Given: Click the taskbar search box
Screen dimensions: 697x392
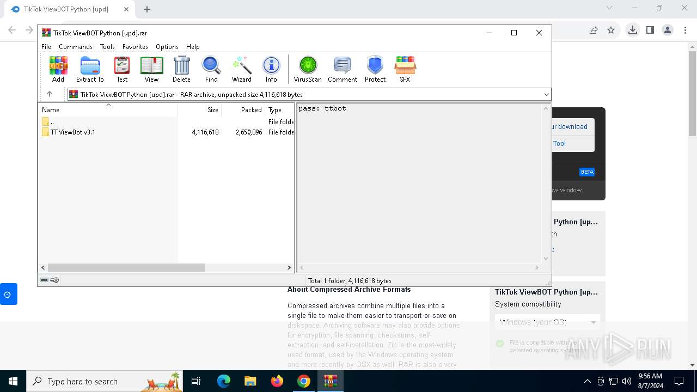Looking at the screenshot, I should coord(105,381).
